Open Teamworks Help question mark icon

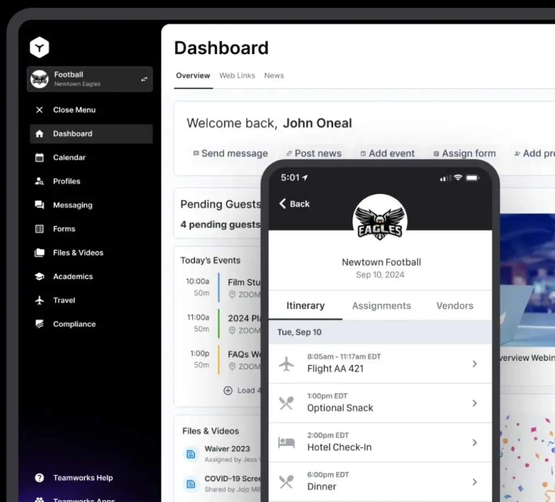pyautogui.click(x=39, y=478)
